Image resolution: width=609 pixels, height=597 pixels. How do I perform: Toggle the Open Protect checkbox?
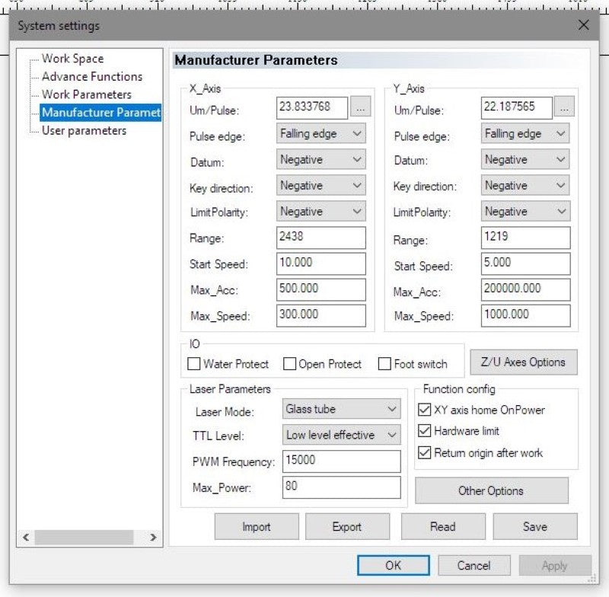coord(290,364)
